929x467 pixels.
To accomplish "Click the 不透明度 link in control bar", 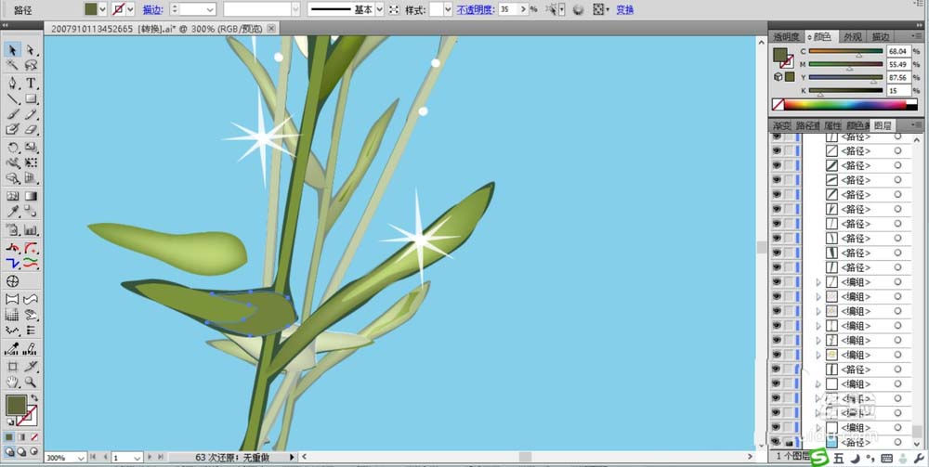I will click(476, 10).
